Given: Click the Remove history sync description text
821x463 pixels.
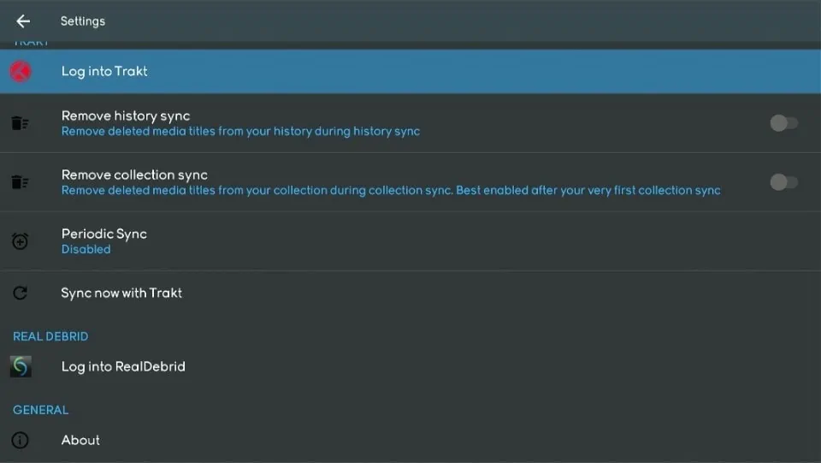Looking at the screenshot, I should coord(240,132).
